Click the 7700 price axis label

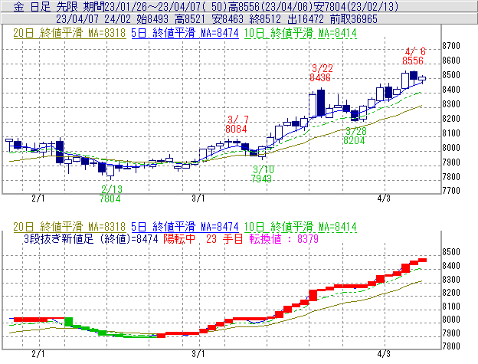point(451,191)
